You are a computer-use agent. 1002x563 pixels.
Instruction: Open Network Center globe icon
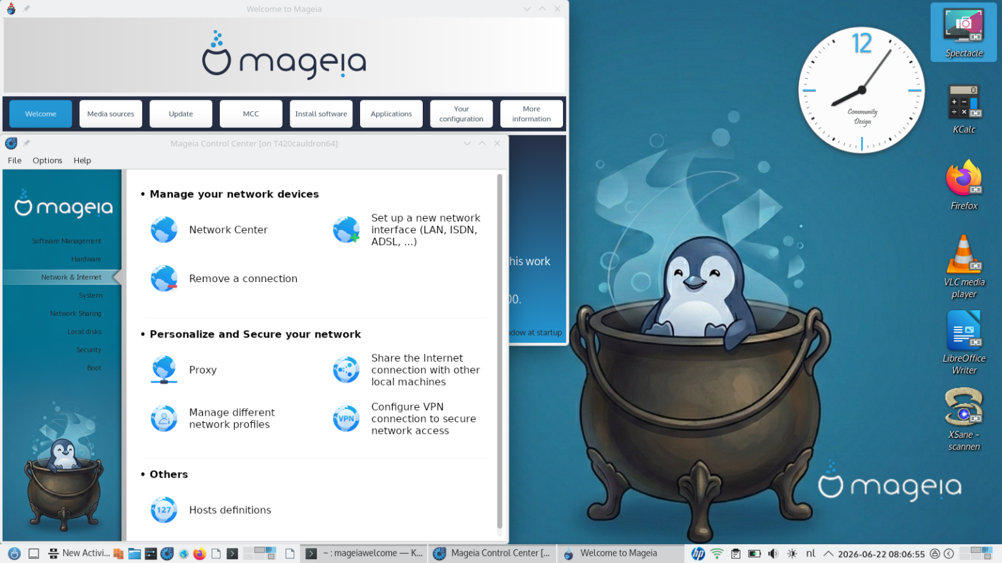pos(164,229)
